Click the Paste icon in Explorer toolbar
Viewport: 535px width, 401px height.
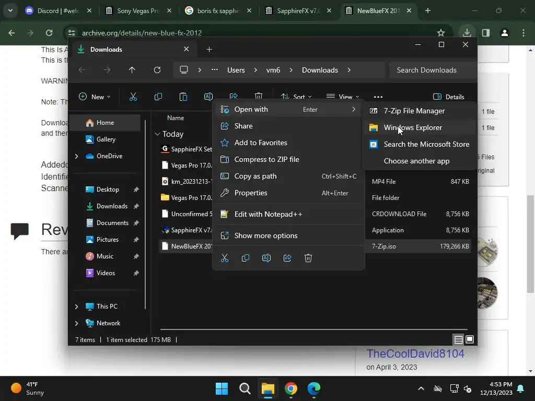[183, 97]
